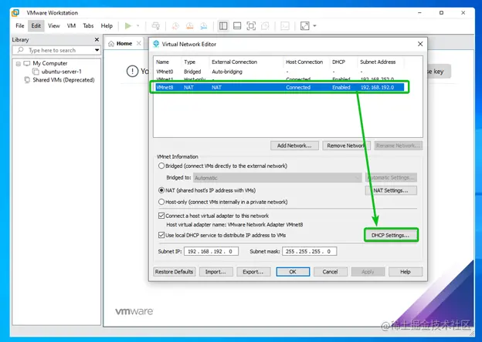This screenshot has width=482, height=342.
Task: Close the Library panel with X
Action: 97,39
